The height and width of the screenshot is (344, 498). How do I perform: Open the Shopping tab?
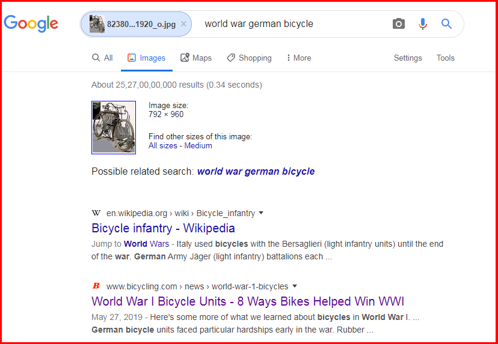pyautogui.click(x=250, y=58)
